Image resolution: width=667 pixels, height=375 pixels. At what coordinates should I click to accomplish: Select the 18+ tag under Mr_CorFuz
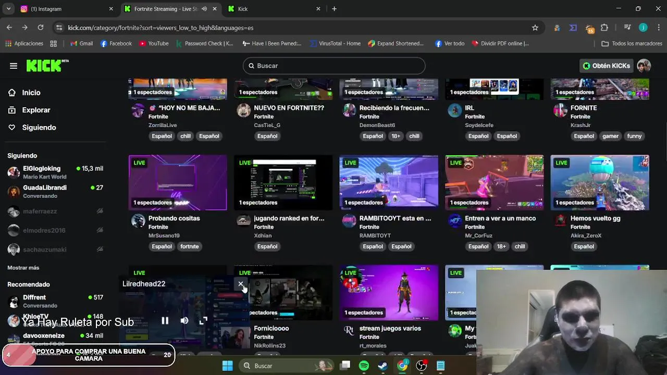click(x=501, y=246)
